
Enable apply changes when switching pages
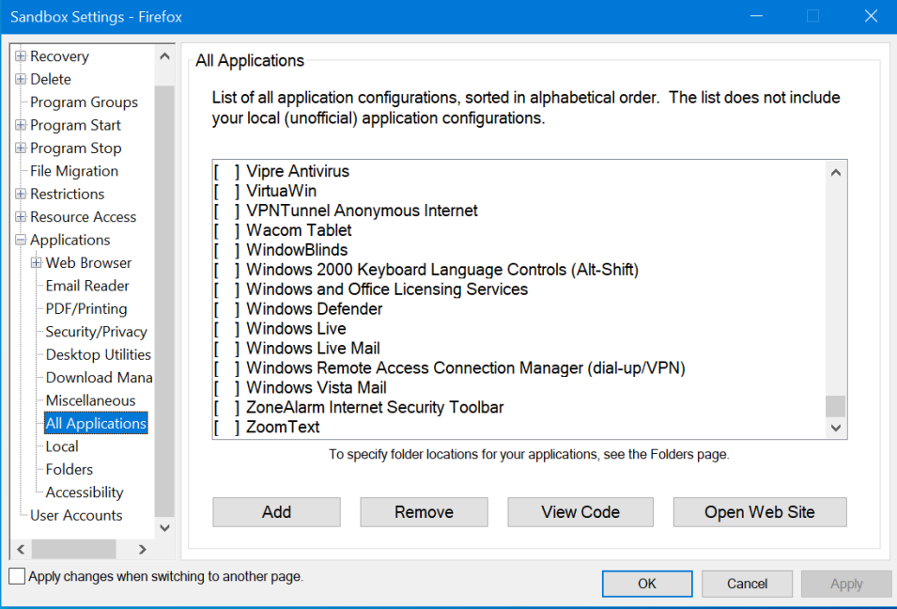[x=17, y=576]
